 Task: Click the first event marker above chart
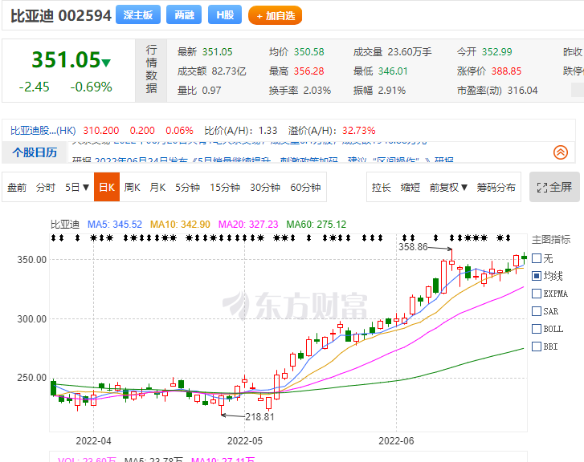[55, 239]
